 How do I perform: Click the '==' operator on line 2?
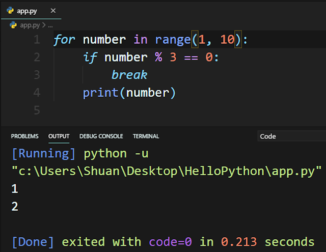coord(191,58)
